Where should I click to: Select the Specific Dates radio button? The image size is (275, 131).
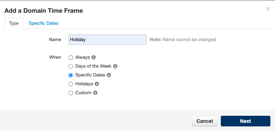coord(71,75)
